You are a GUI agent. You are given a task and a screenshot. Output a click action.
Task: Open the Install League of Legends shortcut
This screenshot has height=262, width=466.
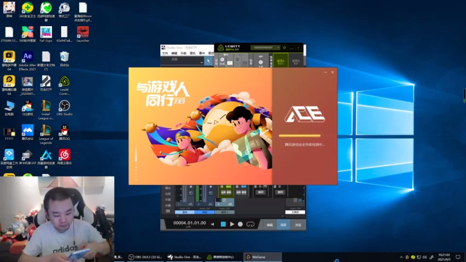[46, 110]
